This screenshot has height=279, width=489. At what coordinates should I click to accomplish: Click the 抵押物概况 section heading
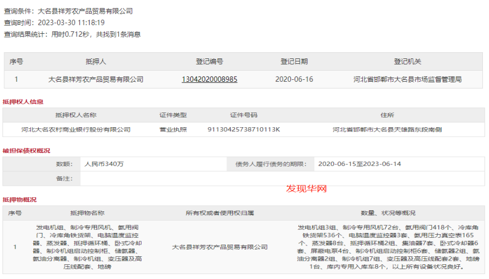click(x=20, y=200)
